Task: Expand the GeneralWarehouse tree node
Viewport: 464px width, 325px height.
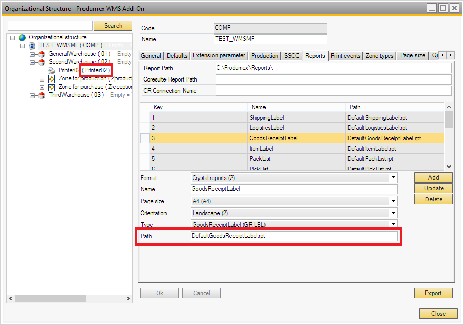Action: [x=32, y=54]
